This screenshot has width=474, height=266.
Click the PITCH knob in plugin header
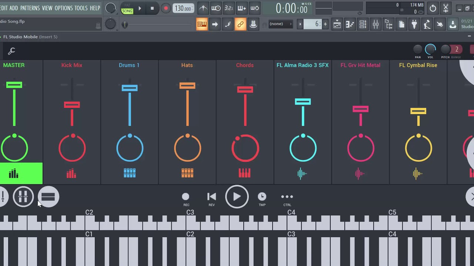tap(445, 50)
